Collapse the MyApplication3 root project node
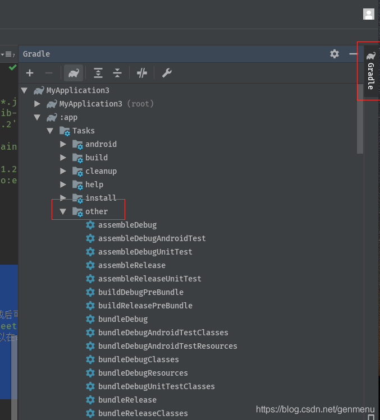This screenshot has height=420, width=380. click(24, 90)
